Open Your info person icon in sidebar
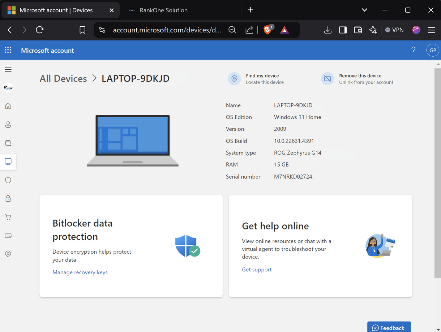Screen dimensions: 441x332 [8, 125]
